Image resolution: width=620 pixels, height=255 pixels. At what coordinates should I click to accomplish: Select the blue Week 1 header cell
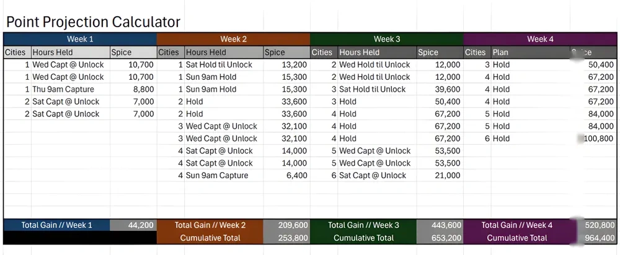pyautogui.click(x=79, y=39)
